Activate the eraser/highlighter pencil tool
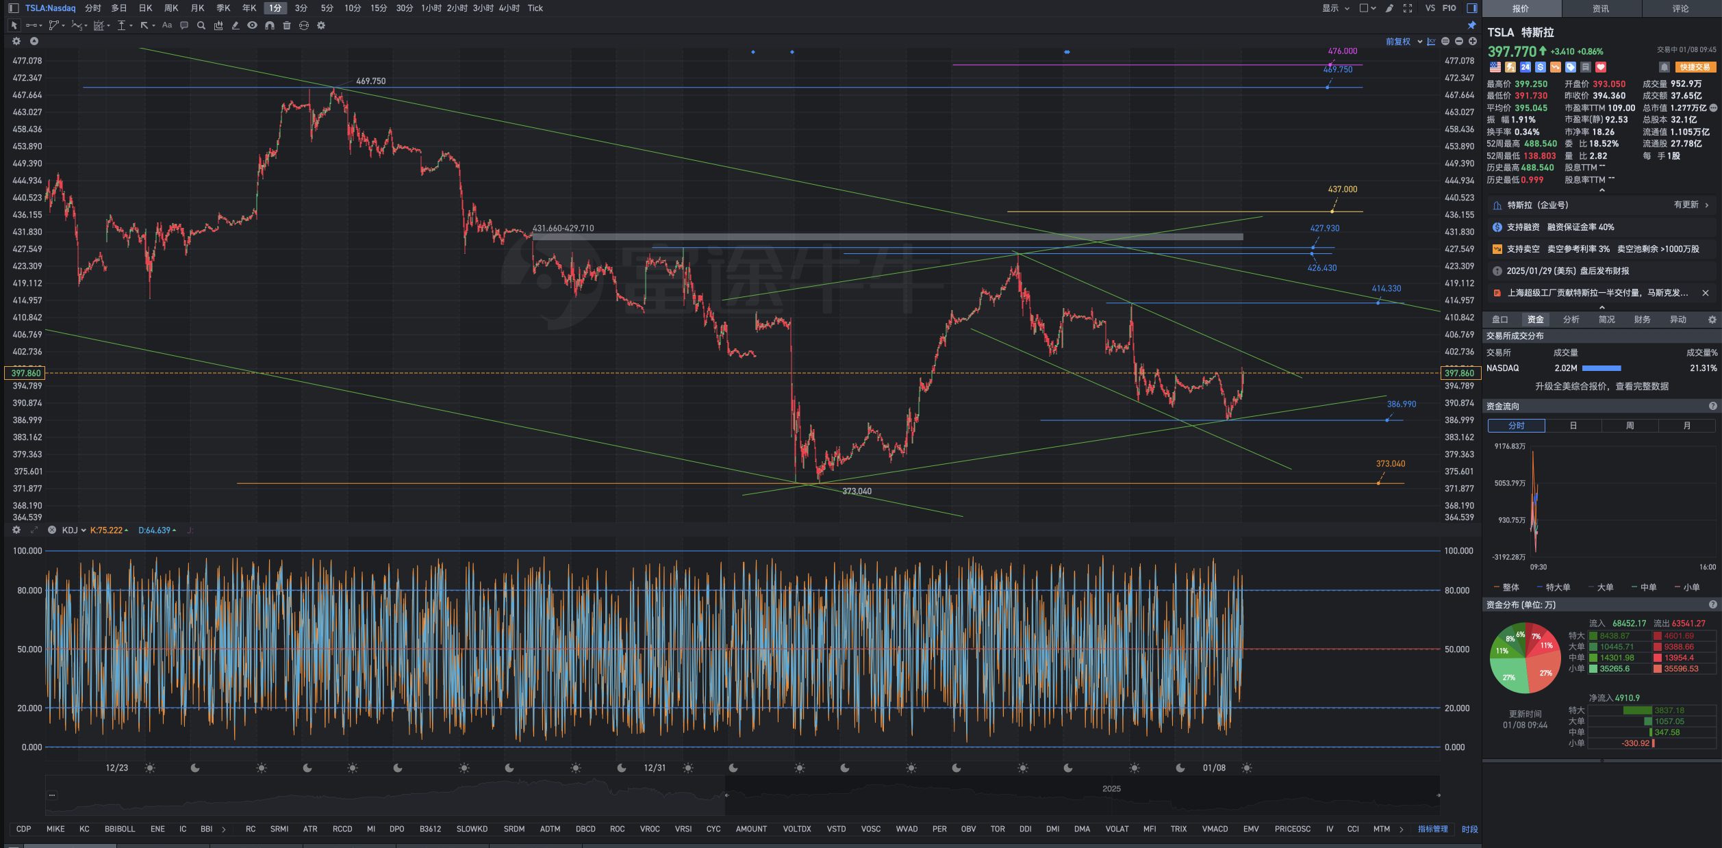Screen dimensions: 1722x848 click(x=236, y=25)
